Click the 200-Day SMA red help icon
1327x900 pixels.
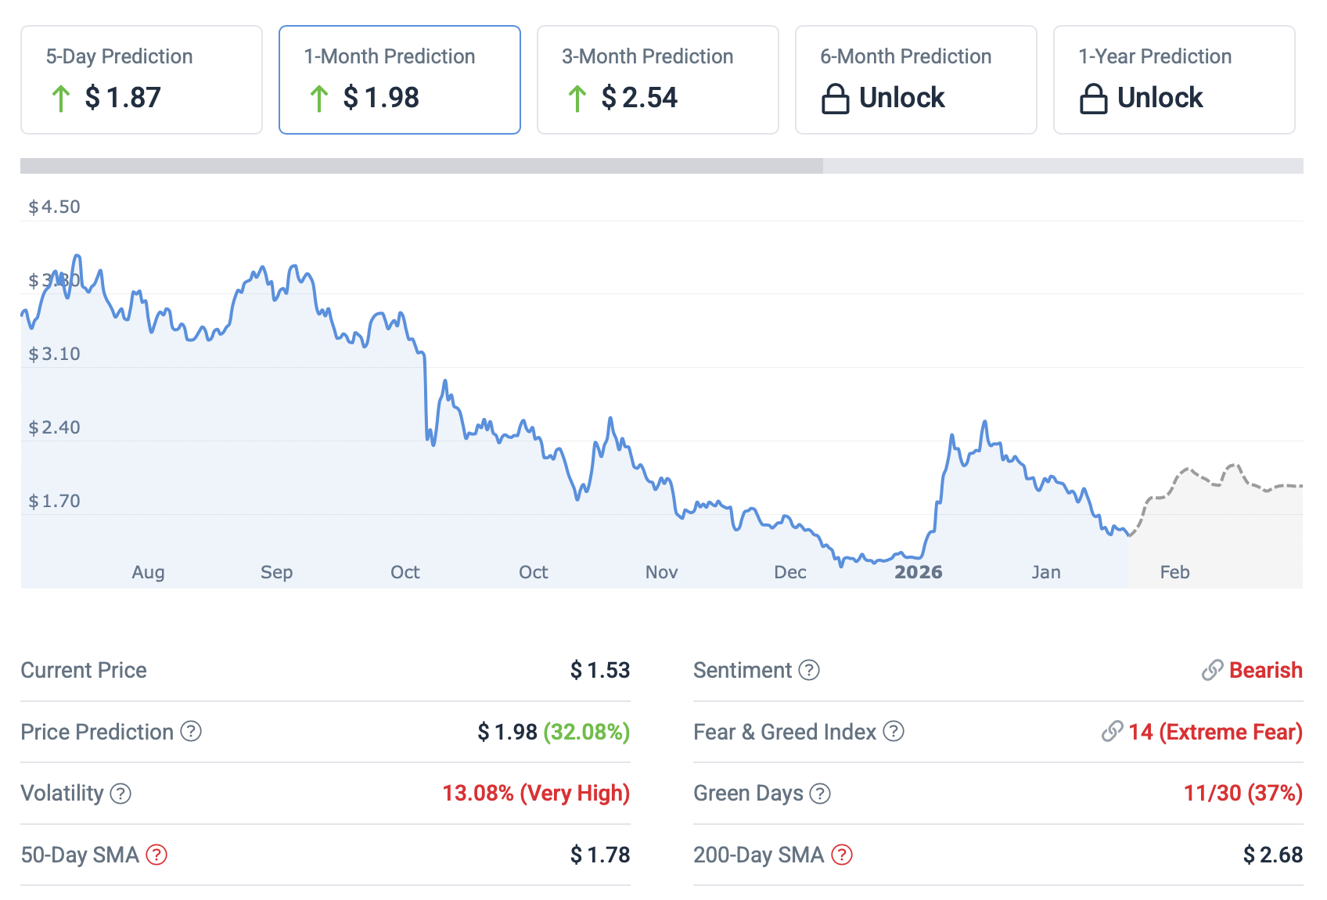click(x=842, y=855)
